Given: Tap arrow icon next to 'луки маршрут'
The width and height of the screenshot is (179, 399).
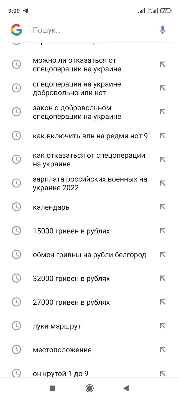Looking at the screenshot, I should (163, 326).
